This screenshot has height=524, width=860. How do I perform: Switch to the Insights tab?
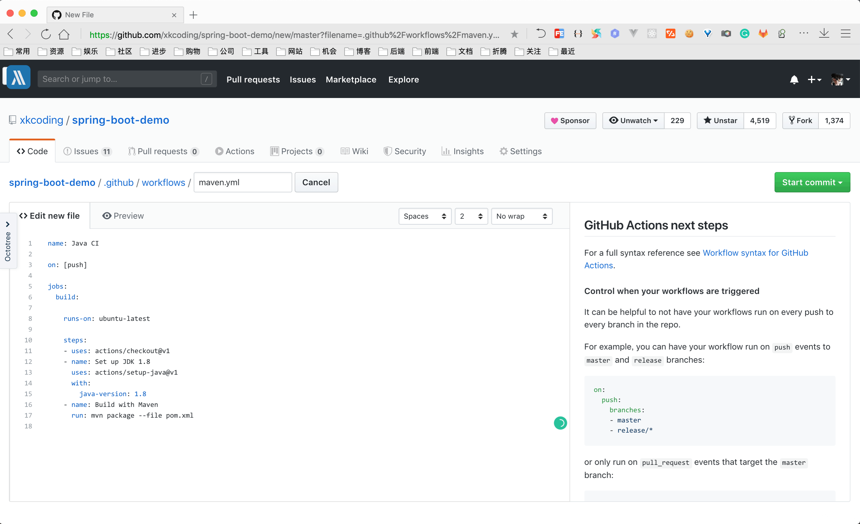[463, 151]
